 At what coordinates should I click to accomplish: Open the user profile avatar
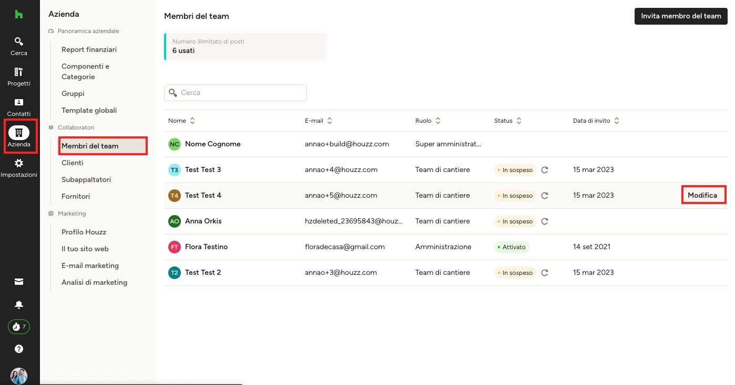[x=19, y=376]
